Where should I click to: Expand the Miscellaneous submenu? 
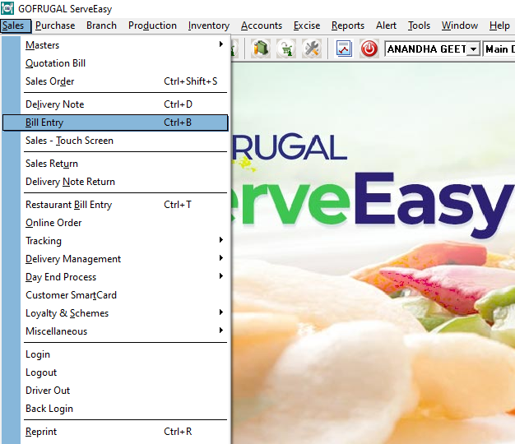click(x=114, y=331)
